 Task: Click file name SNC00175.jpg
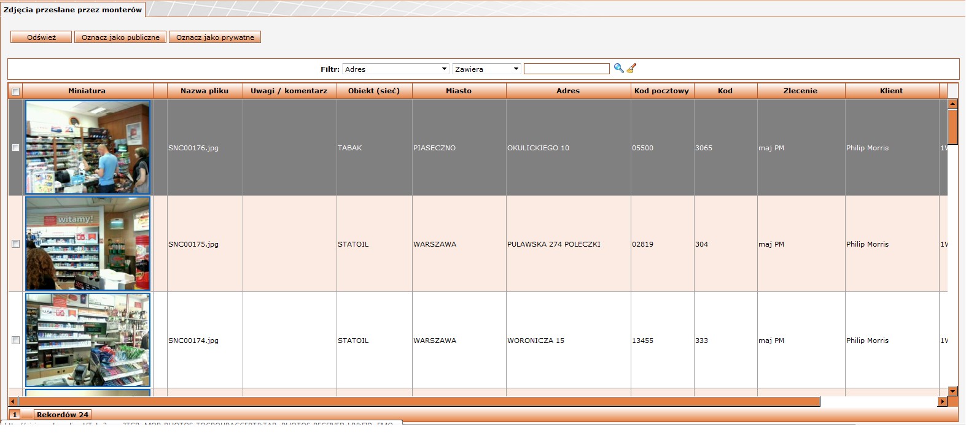tap(193, 244)
